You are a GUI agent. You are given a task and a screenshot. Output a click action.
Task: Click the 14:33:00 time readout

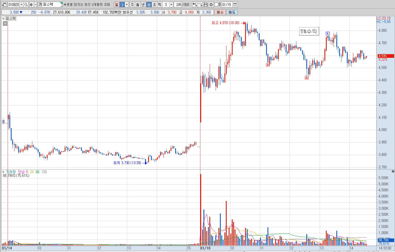(x=385, y=248)
